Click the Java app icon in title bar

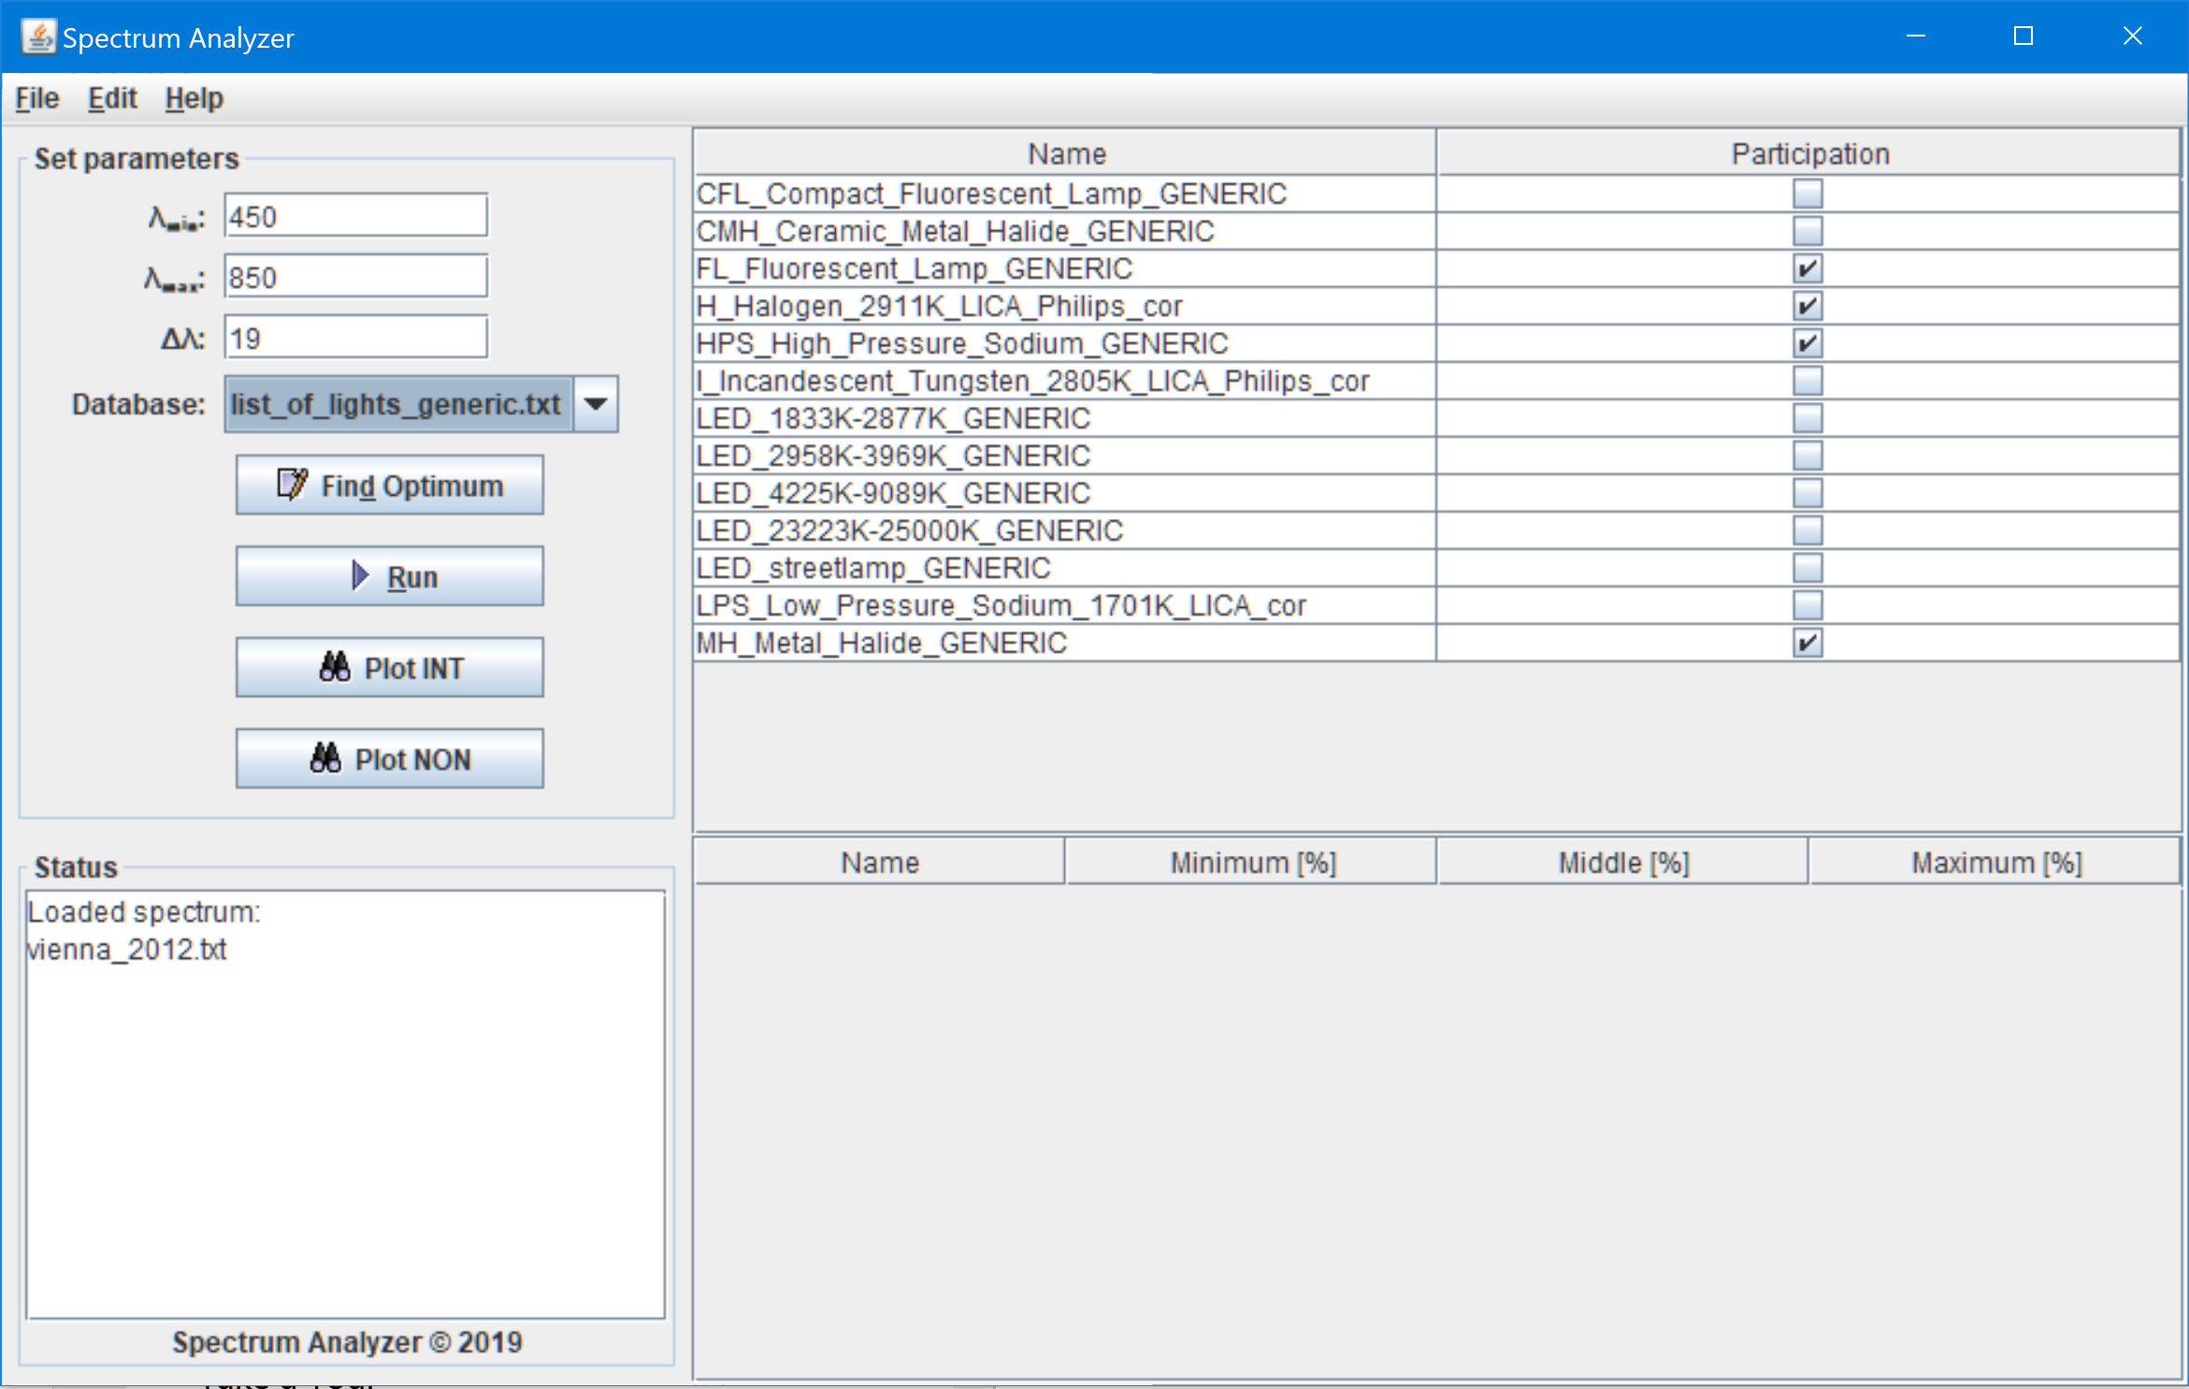point(38,37)
